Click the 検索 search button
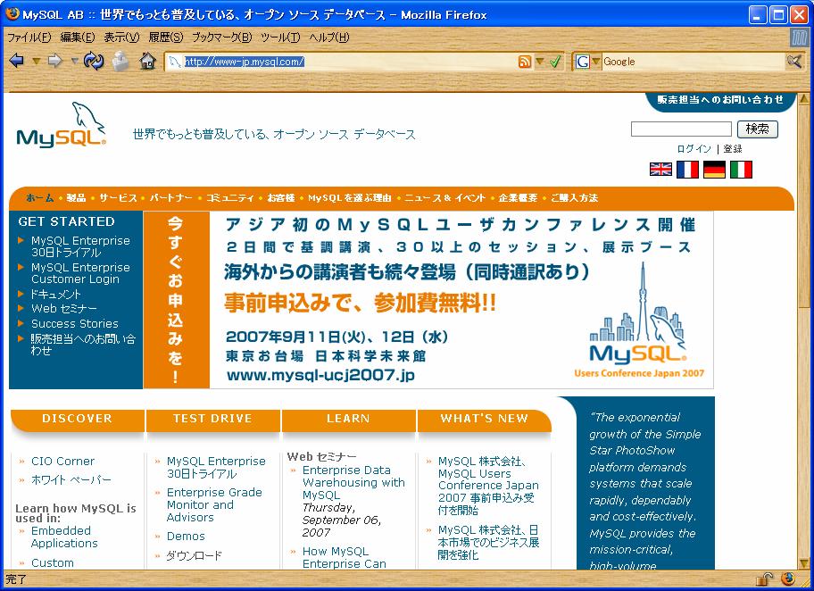814x591 pixels. (x=758, y=129)
